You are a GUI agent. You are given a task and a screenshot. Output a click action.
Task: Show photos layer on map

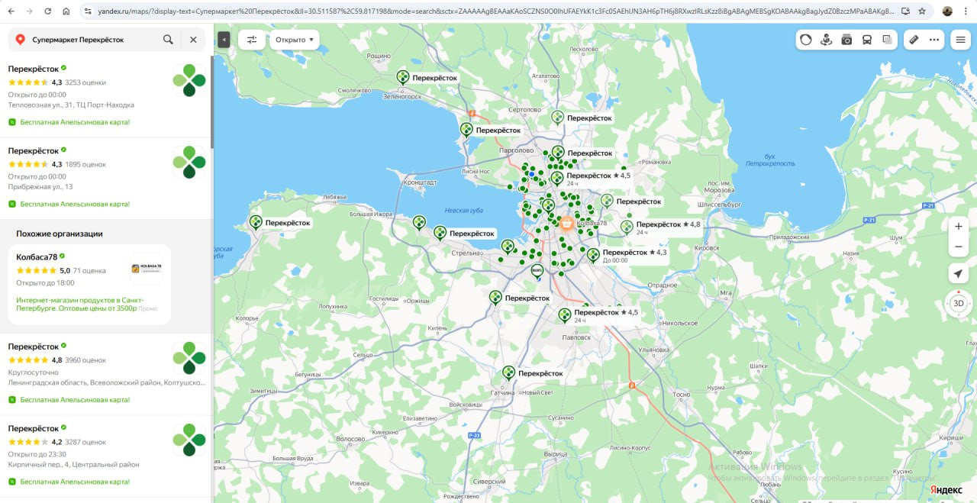point(846,40)
